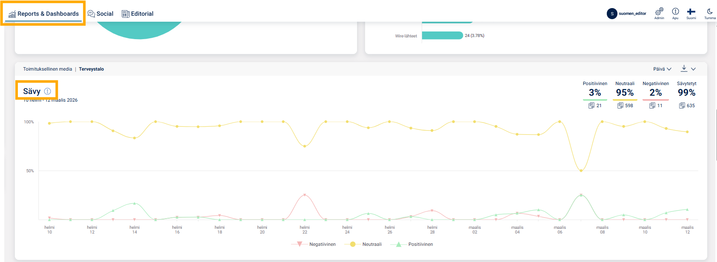Screen dimensions: 717x262
Task: Click the Sävy info icon
Action: 48,91
